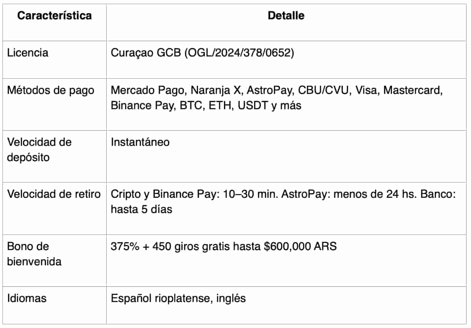
Task: Click the Detalle column header
Action: [x=286, y=16]
